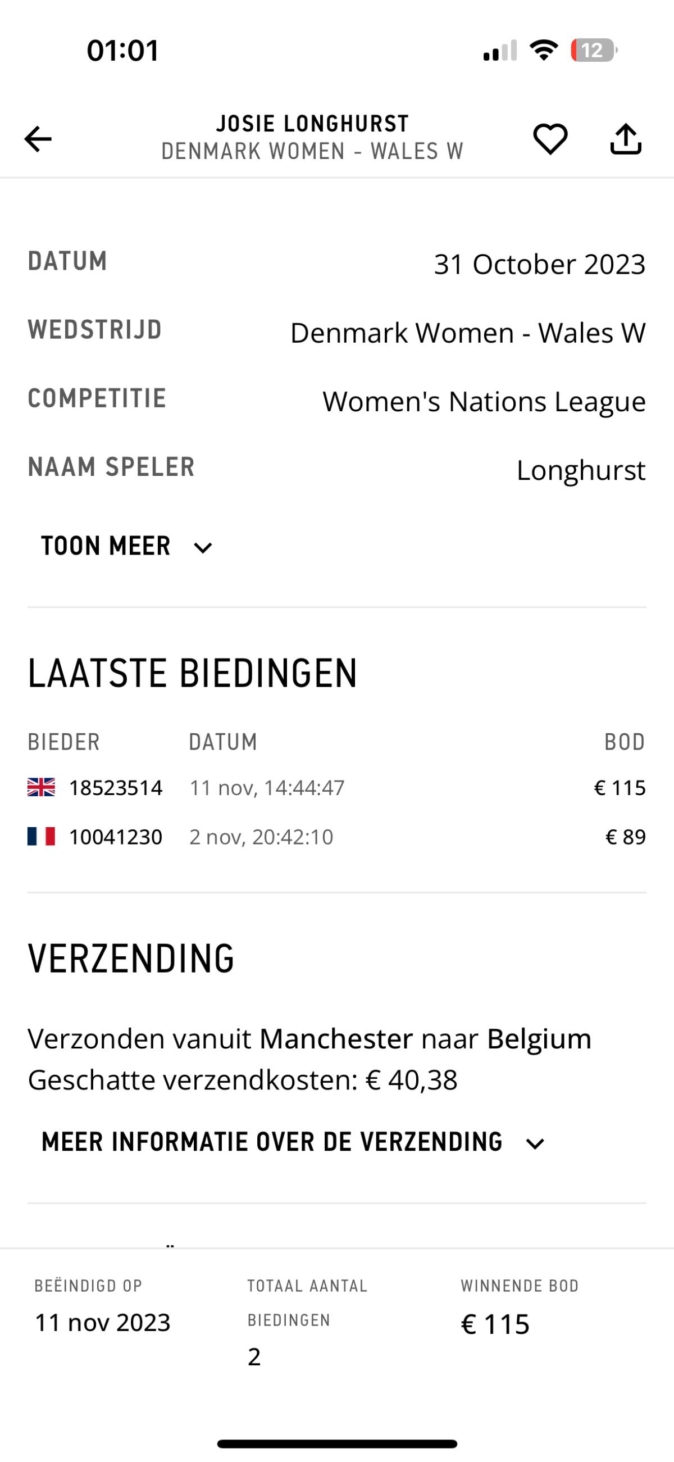Screen dimensions: 674x1462
Task: Tap the back arrow icon
Action: pyautogui.click(x=38, y=139)
